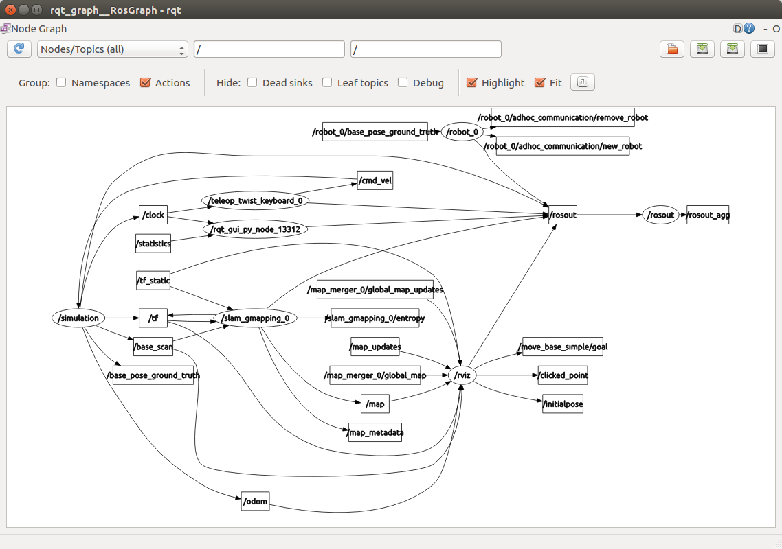
Task: Load DOT graph from file
Action: pos(672,49)
